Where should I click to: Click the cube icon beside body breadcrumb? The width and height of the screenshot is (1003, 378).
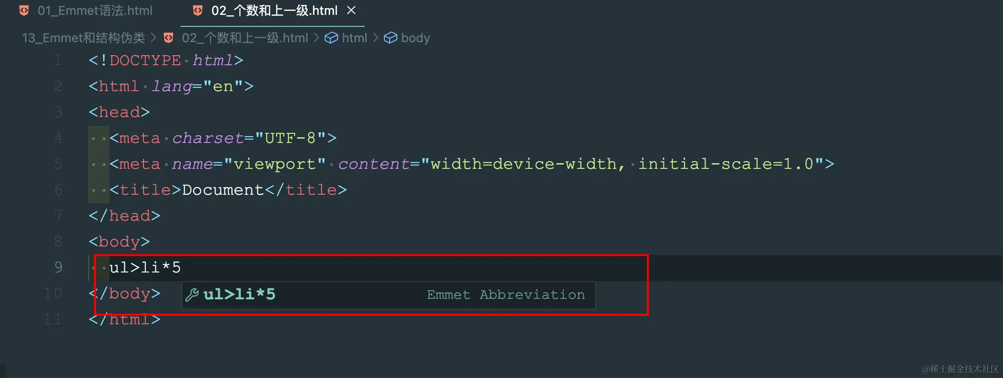tap(391, 38)
